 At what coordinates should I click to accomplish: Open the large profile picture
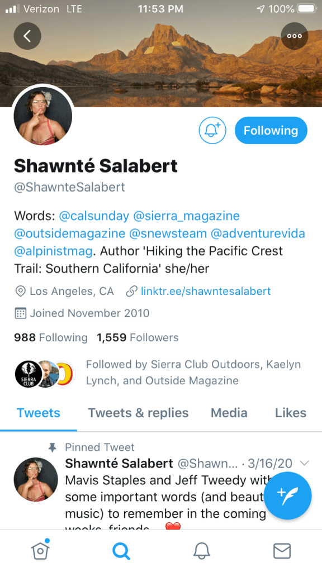click(42, 116)
